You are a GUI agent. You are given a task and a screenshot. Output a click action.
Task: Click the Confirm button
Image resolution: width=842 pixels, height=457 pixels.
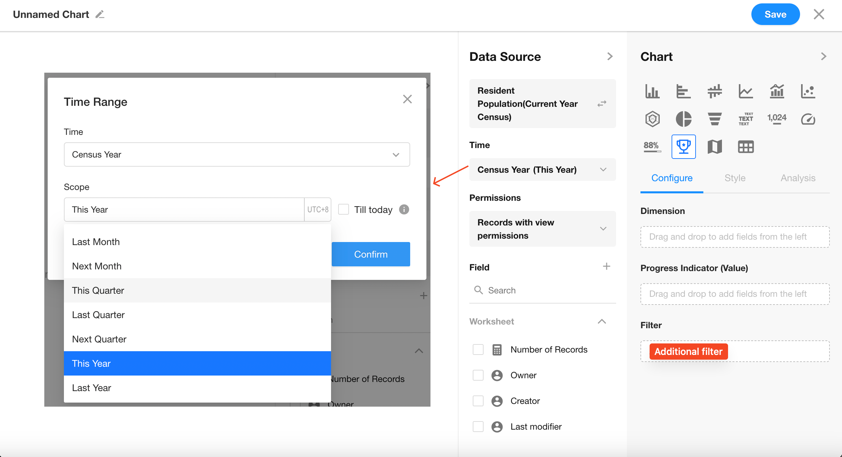(x=371, y=254)
